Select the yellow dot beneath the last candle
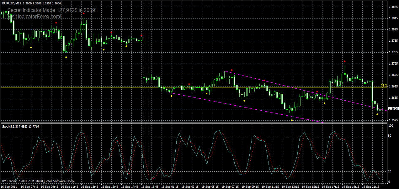 [x=377, y=114]
